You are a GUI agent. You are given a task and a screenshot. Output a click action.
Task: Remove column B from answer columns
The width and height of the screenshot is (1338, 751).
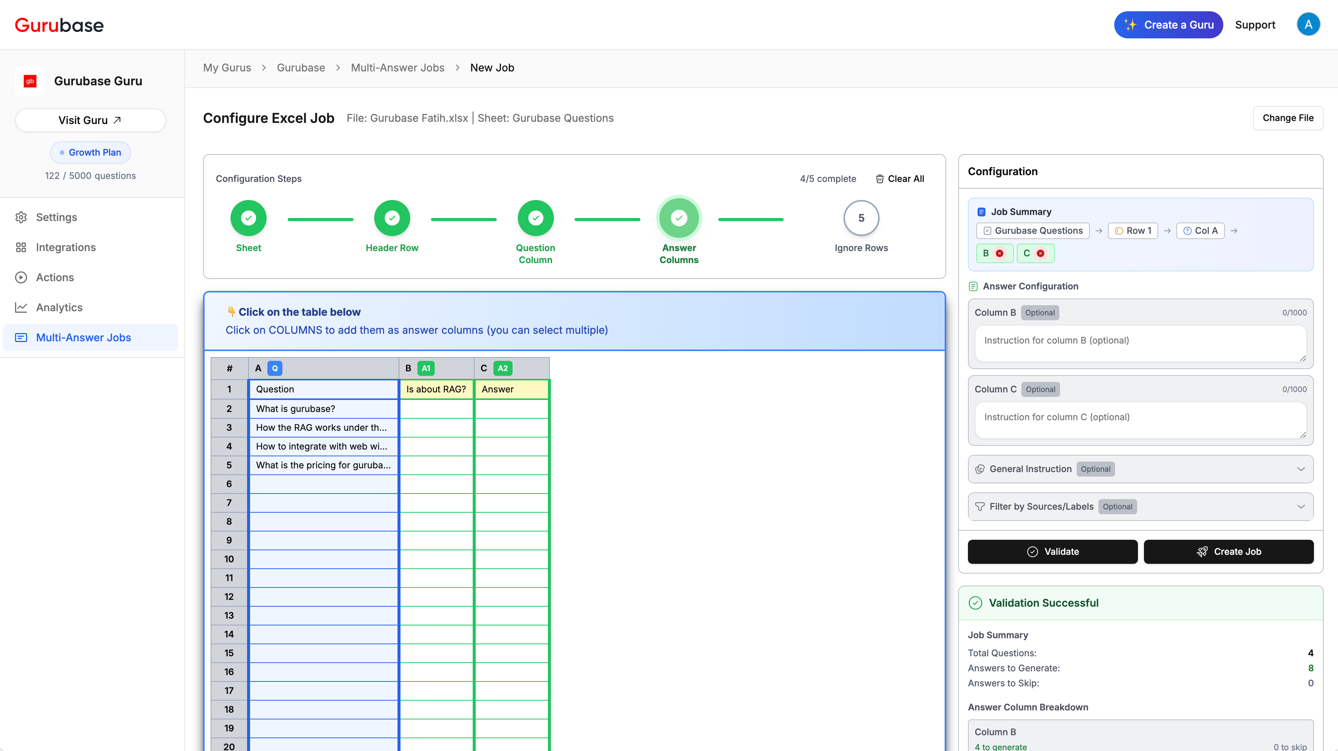coord(999,253)
